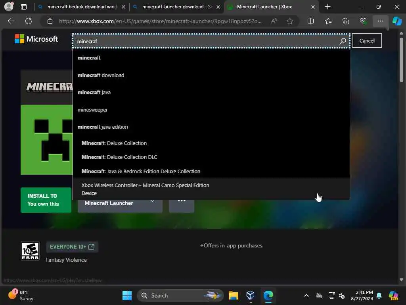406x305 pixels.
Task: Click the OneDrive cloud tray icon
Action: (319, 295)
